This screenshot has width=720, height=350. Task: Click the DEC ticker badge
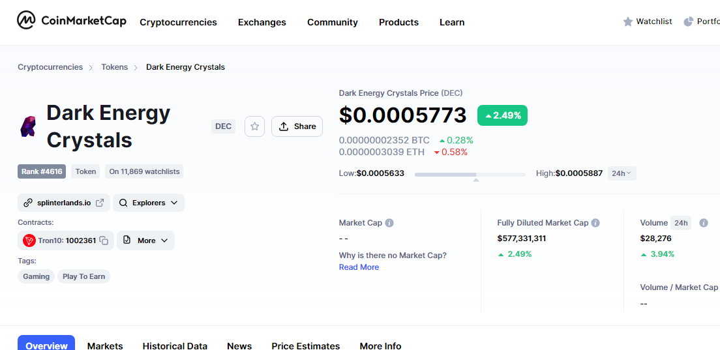coord(223,126)
